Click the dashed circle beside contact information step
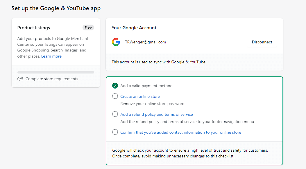 [115, 132]
